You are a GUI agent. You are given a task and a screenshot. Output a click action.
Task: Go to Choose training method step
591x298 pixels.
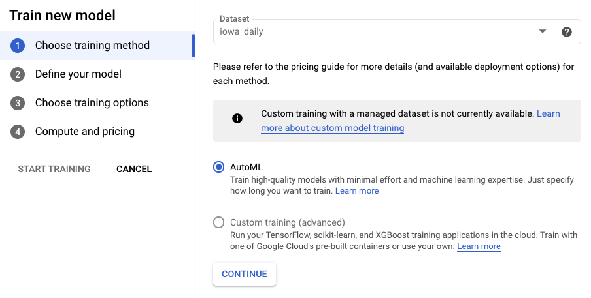[x=92, y=46]
